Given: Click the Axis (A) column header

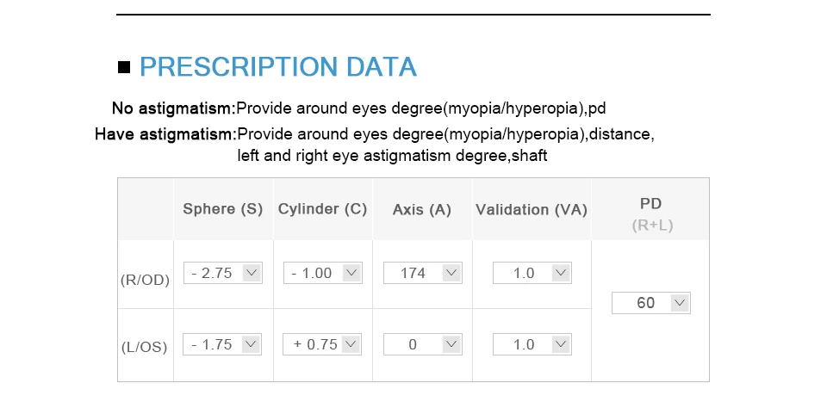Looking at the screenshot, I should pos(422,210).
